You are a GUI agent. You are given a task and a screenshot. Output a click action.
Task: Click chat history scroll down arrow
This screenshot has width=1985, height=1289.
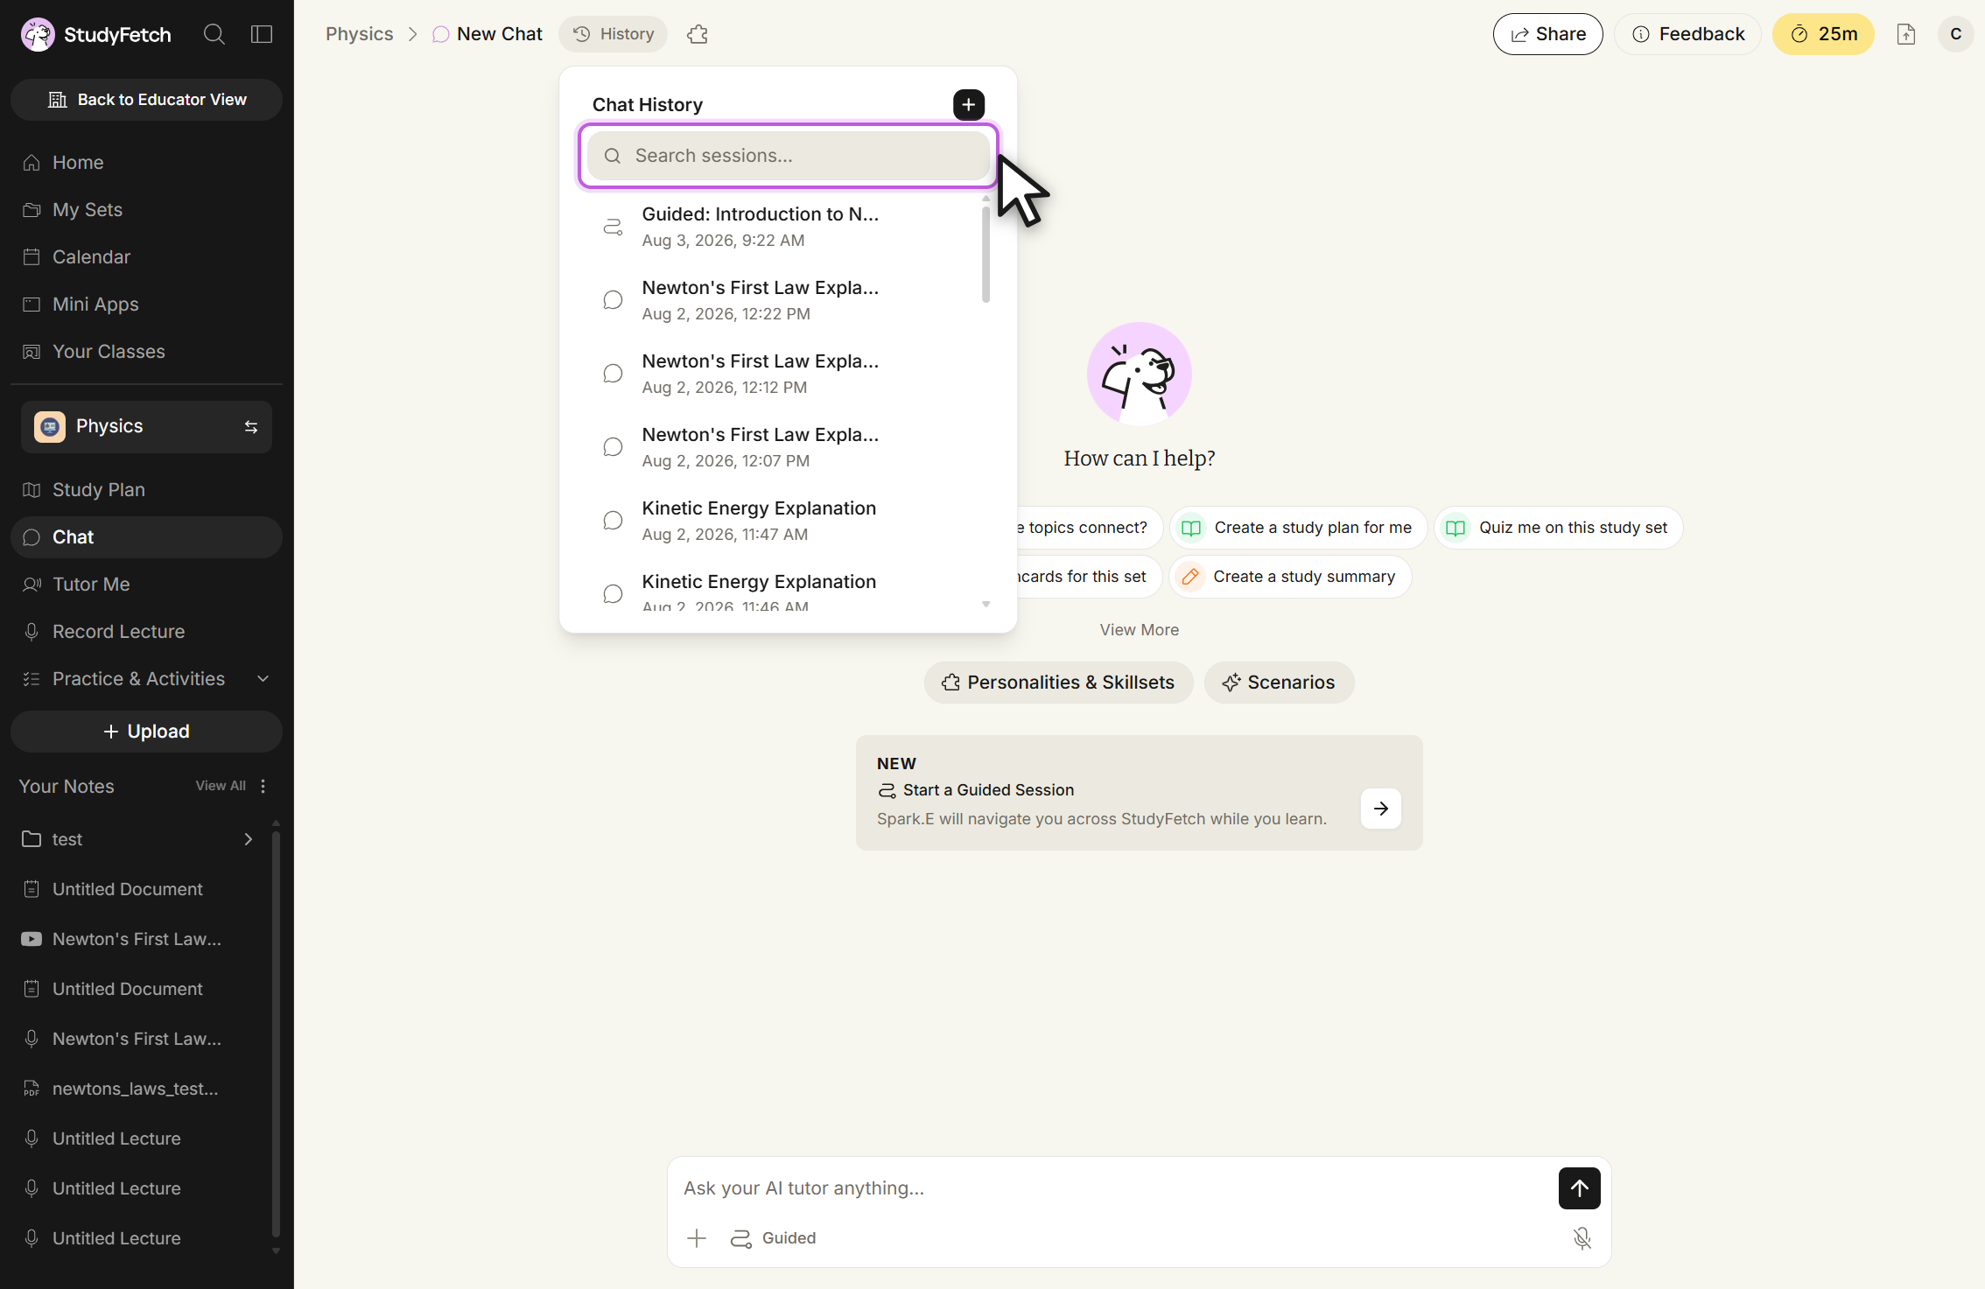click(x=986, y=605)
